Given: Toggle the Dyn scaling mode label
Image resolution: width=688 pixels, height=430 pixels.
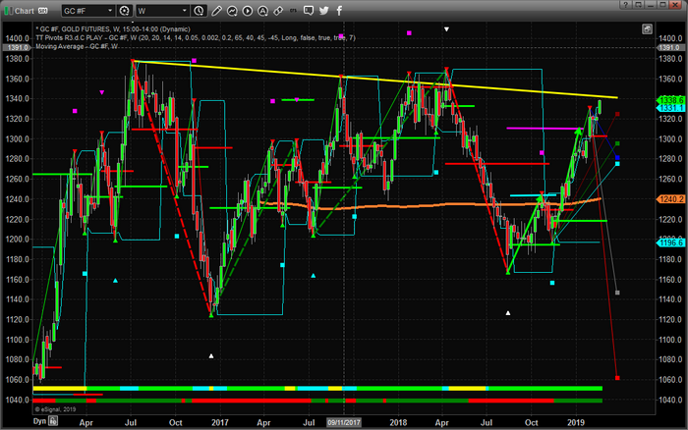Looking at the screenshot, I should pos(38,420).
